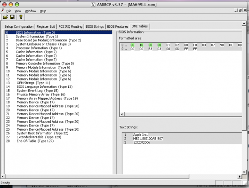Click the bottom horizontal scrollbar thumb
Image resolution: width=249 pixels, height=188 pixels.
click(x=97, y=176)
